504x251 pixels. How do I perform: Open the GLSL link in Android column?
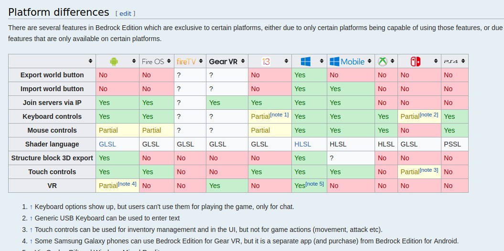(107, 144)
